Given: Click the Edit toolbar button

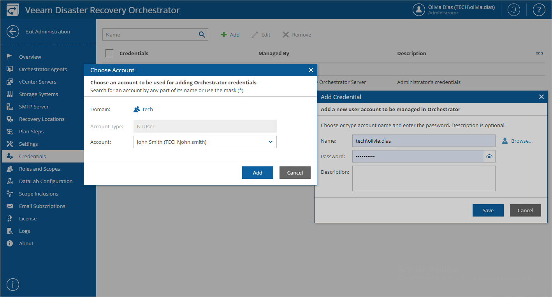Looking at the screenshot, I should pos(261,35).
